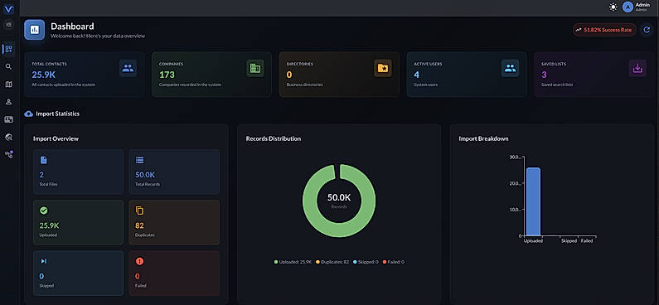The height and width of the screenshot is (305, 659).
Task: Click the Import Overview heading
Action: coord(56,138)
